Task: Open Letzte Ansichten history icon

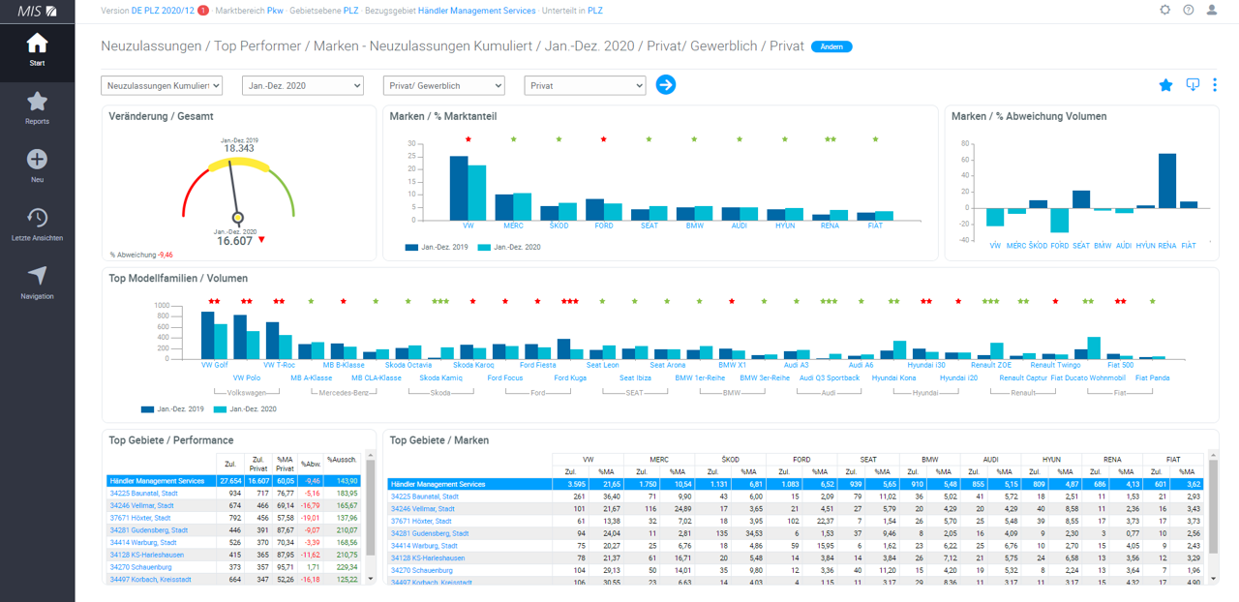Action: (37, 218)
